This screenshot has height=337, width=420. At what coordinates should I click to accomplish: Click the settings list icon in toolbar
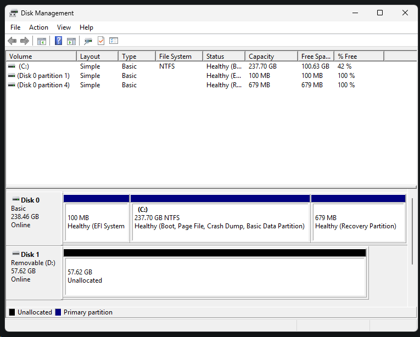coord(114,41)
